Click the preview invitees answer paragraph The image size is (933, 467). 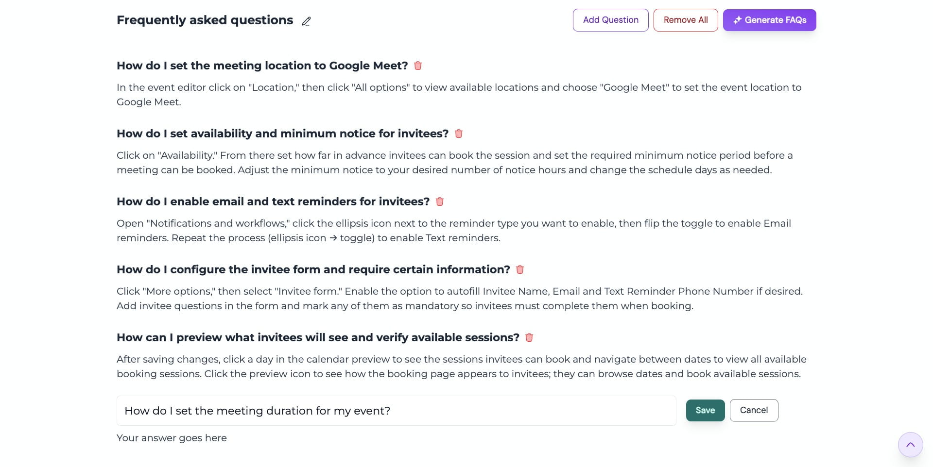[461, 367]
